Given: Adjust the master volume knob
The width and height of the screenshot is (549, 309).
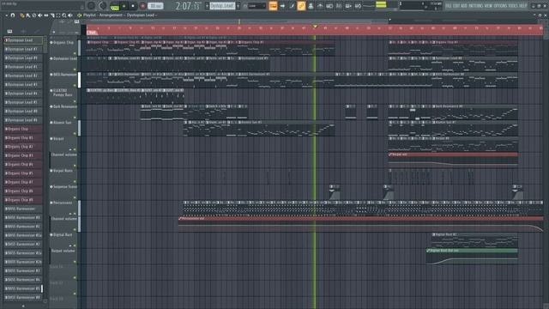Looking at the screenshot, I should click(x=91, y=6).
